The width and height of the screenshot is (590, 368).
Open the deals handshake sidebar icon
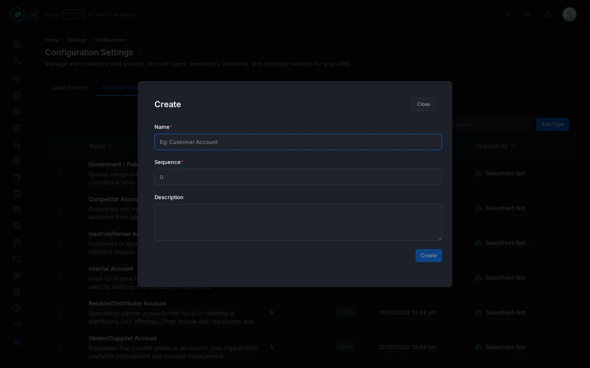17,112
